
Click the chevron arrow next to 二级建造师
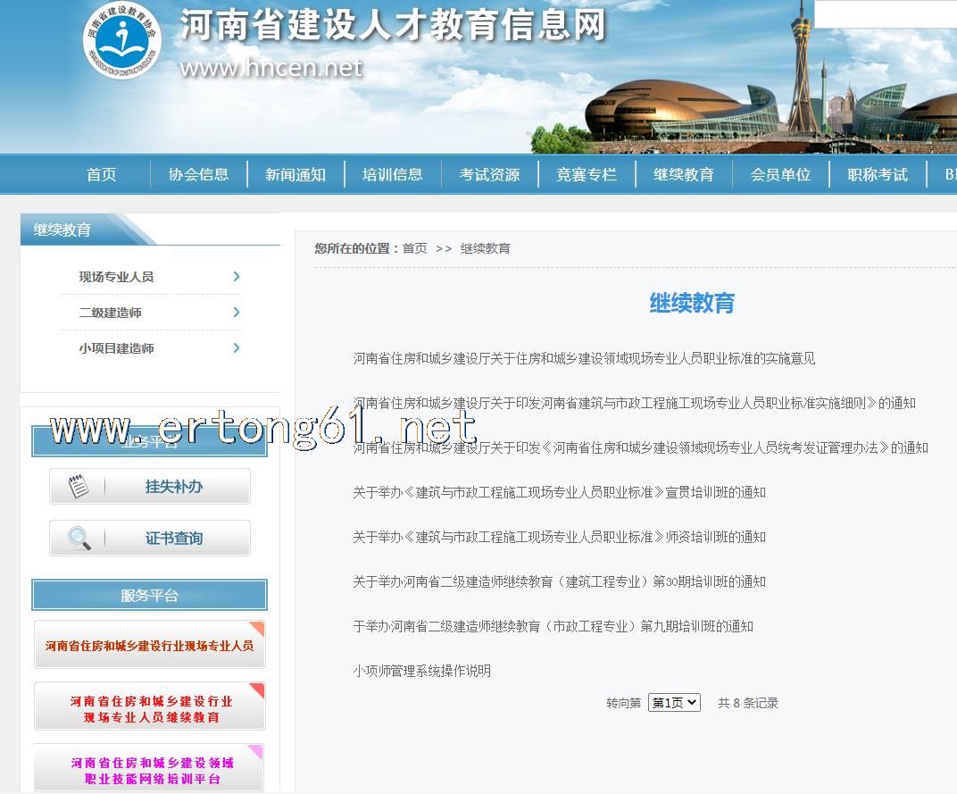[236, 313]
